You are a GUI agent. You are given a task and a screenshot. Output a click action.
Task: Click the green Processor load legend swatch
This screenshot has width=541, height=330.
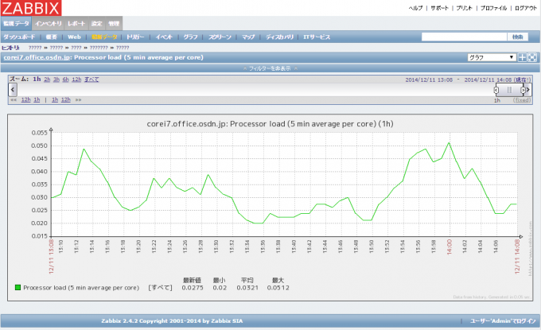[x=18, y=287]
